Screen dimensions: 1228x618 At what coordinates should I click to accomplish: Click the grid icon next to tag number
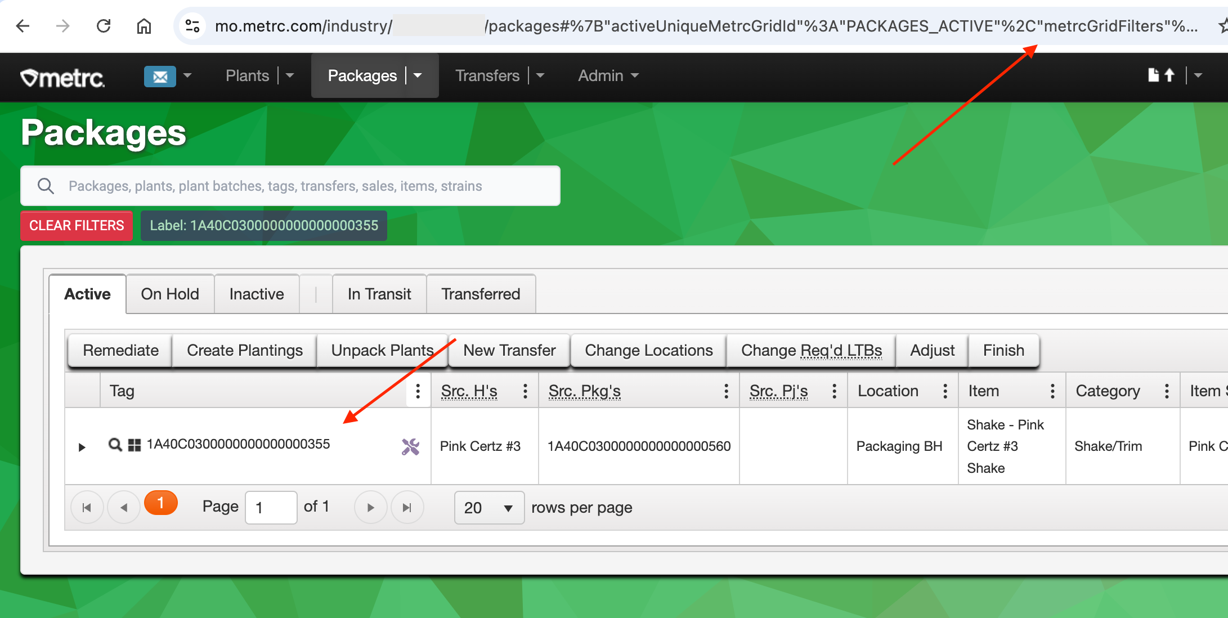coord(135,445)
